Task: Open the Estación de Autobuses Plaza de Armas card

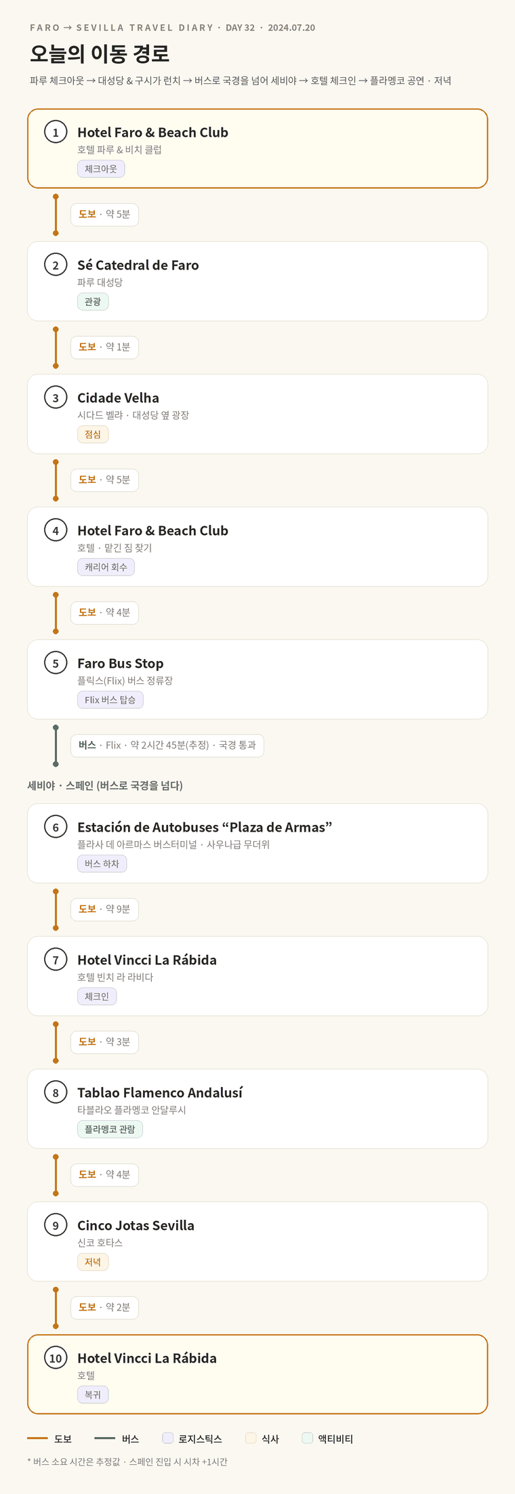Action: tap(257, 843)
